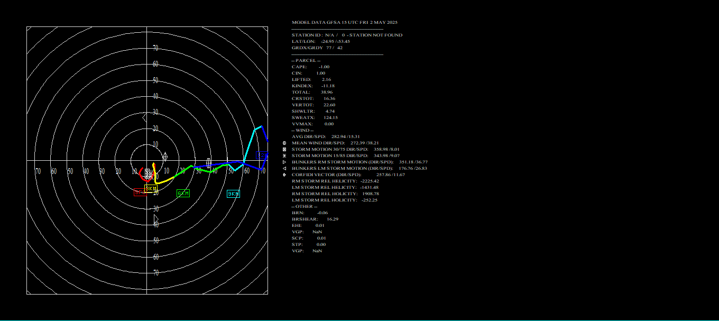Screen dimensions: 719x321
Task: Click the VERTOT row
Action: tap(314, 105)
